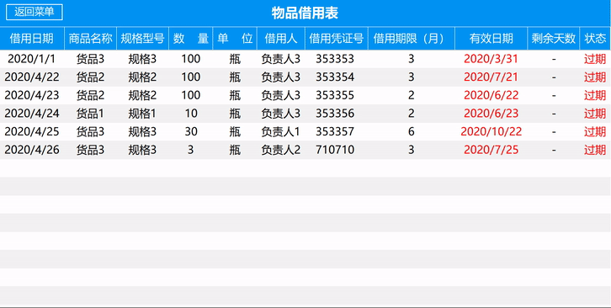Click the 单位 column header

pyautogui.click(x=235, y=38)
